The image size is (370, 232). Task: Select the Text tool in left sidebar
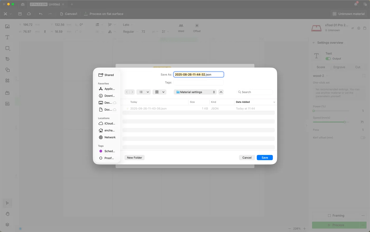click(7, 37)
